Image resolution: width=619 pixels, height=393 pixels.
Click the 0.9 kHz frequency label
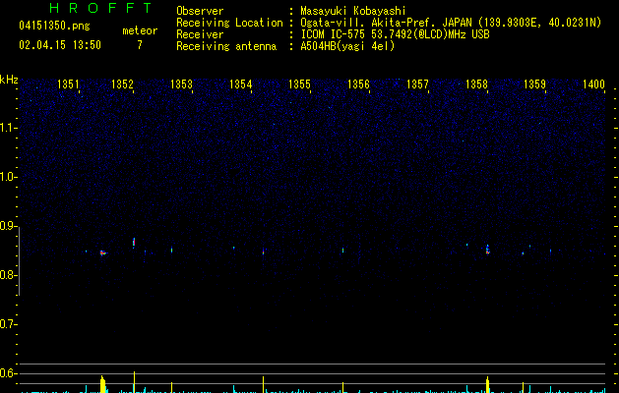[x=8, y=226]
